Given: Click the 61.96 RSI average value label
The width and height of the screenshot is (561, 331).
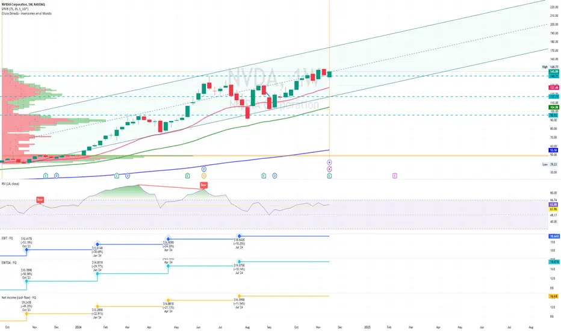Looking at the screenshot, I should (x=554, y=209).
